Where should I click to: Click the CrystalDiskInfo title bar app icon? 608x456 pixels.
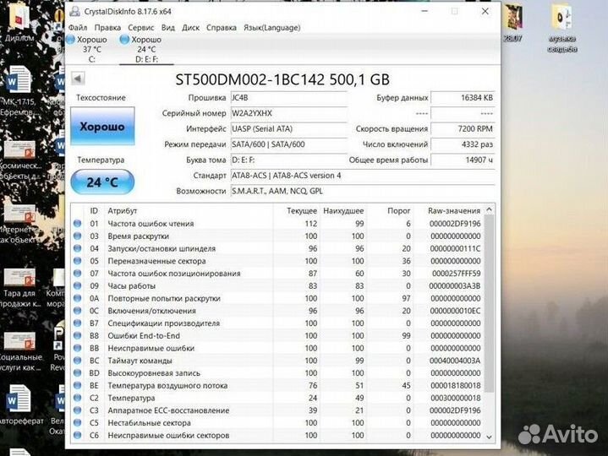pos(76,11)
